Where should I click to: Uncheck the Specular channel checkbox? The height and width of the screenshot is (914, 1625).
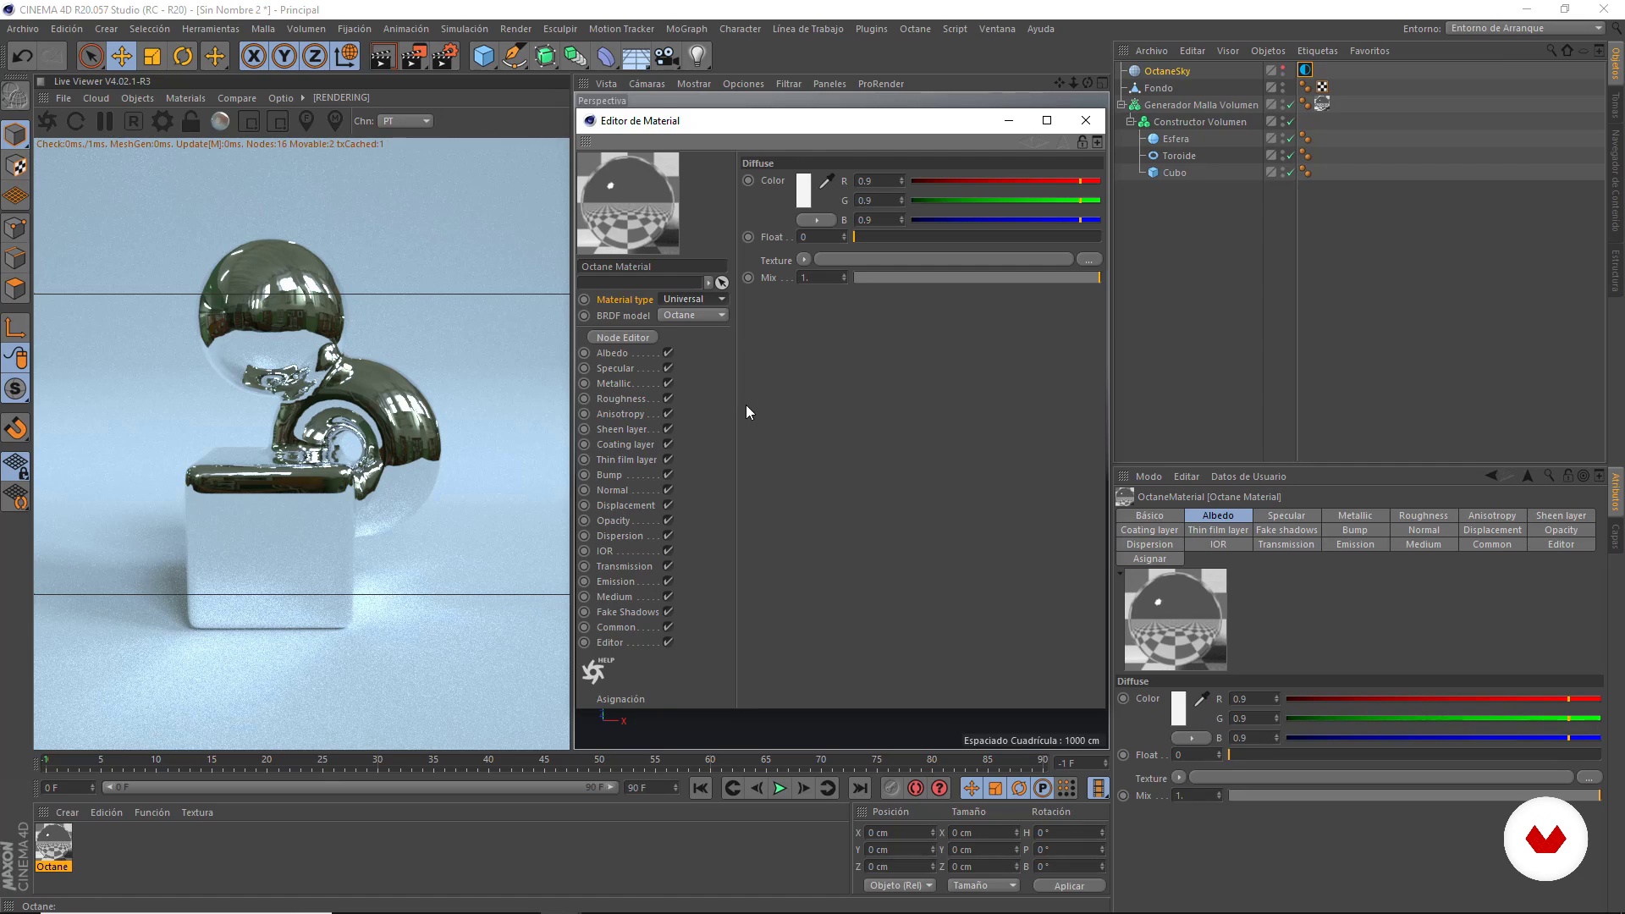click(668, 368)
